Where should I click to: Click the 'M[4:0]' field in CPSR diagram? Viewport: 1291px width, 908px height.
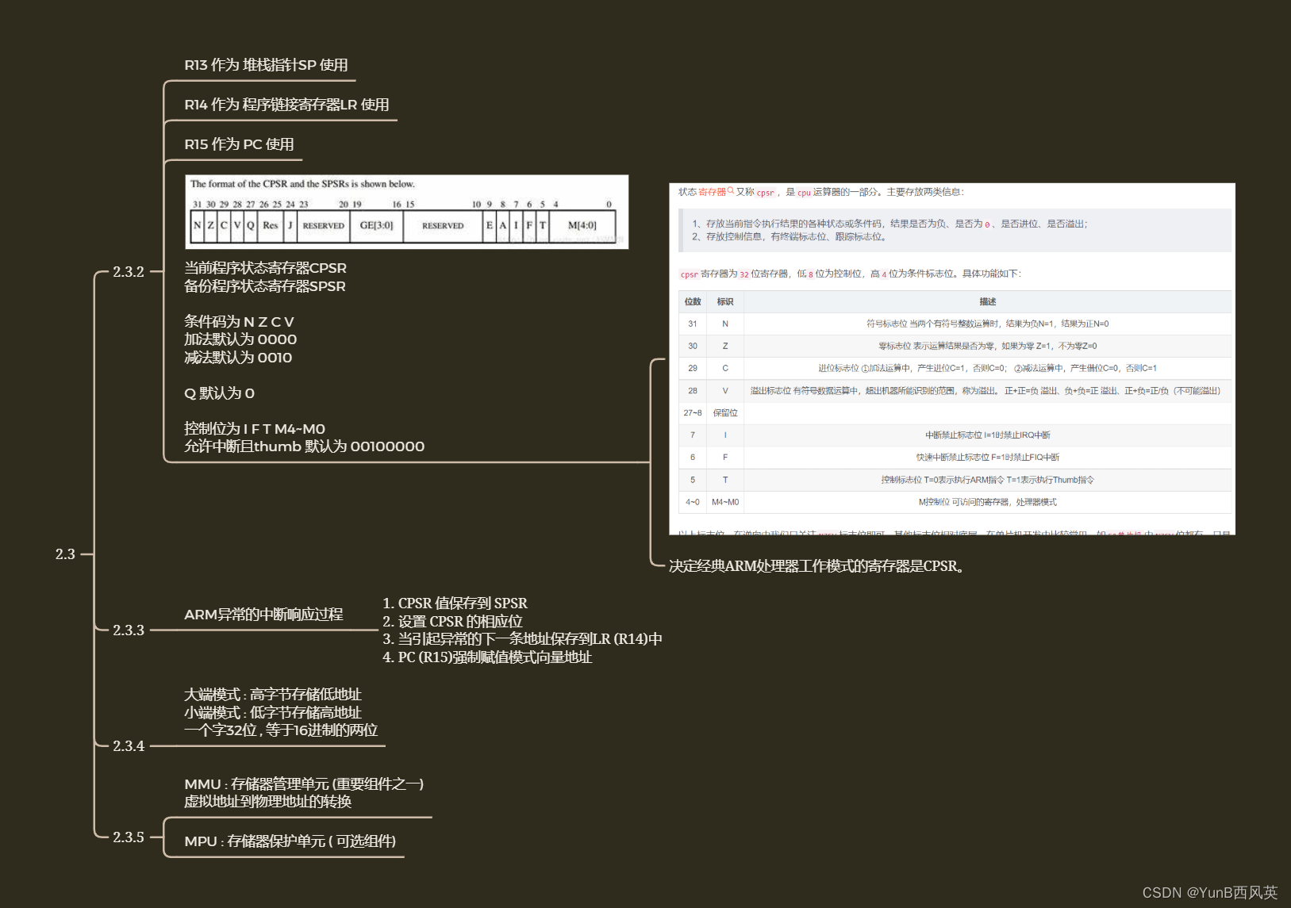tap(582, 225)
